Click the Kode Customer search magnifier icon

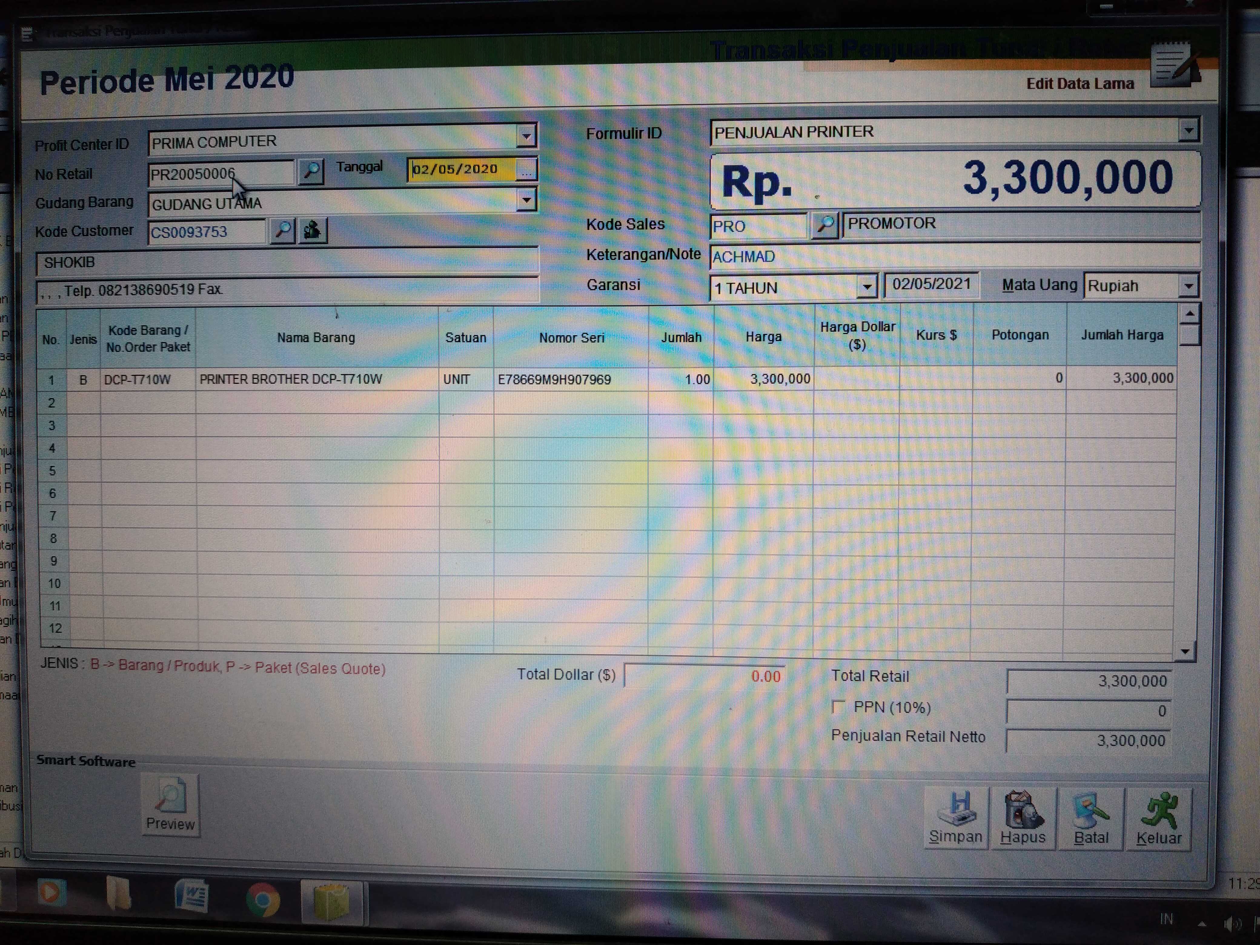(x=282, y=231)
